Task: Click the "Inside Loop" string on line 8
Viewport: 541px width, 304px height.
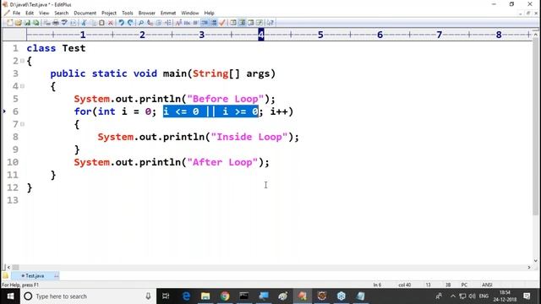Action: (x=249, y=137)
